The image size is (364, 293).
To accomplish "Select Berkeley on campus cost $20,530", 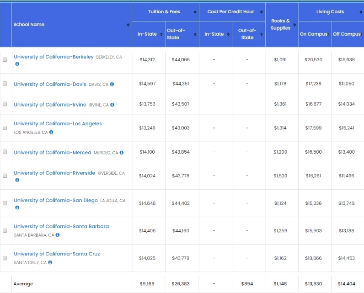I will [313, 59].
